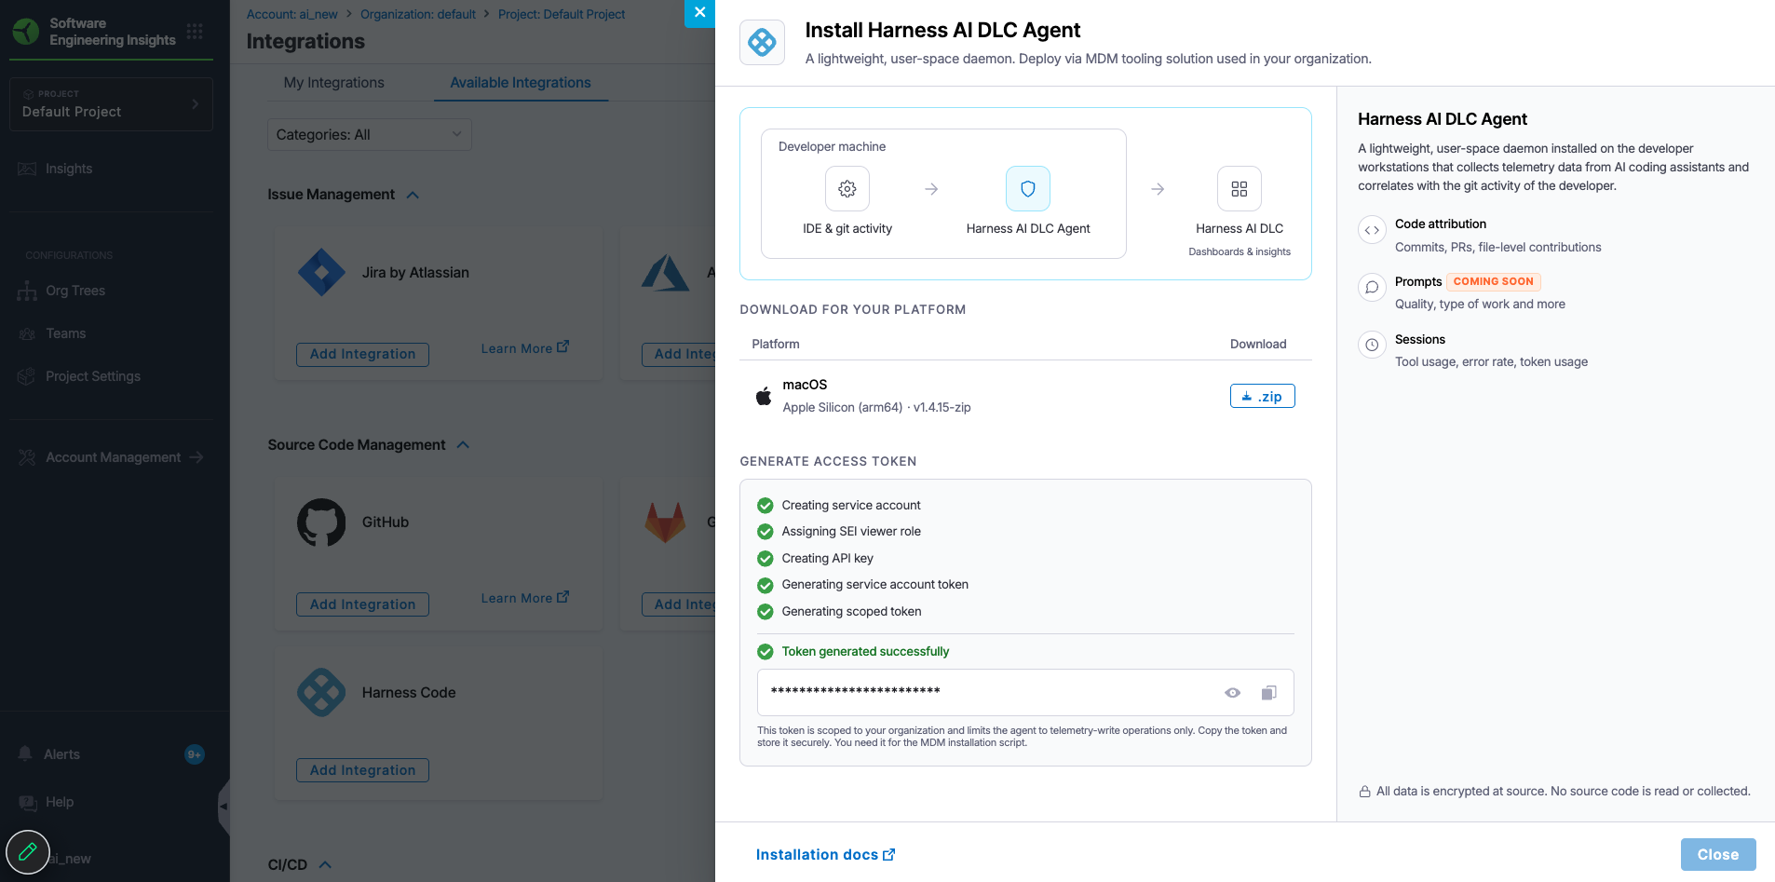The height and width of the screenshot is (882, 1775).
Task: Collapse the CI/CD section
Action: click(325, 864)
